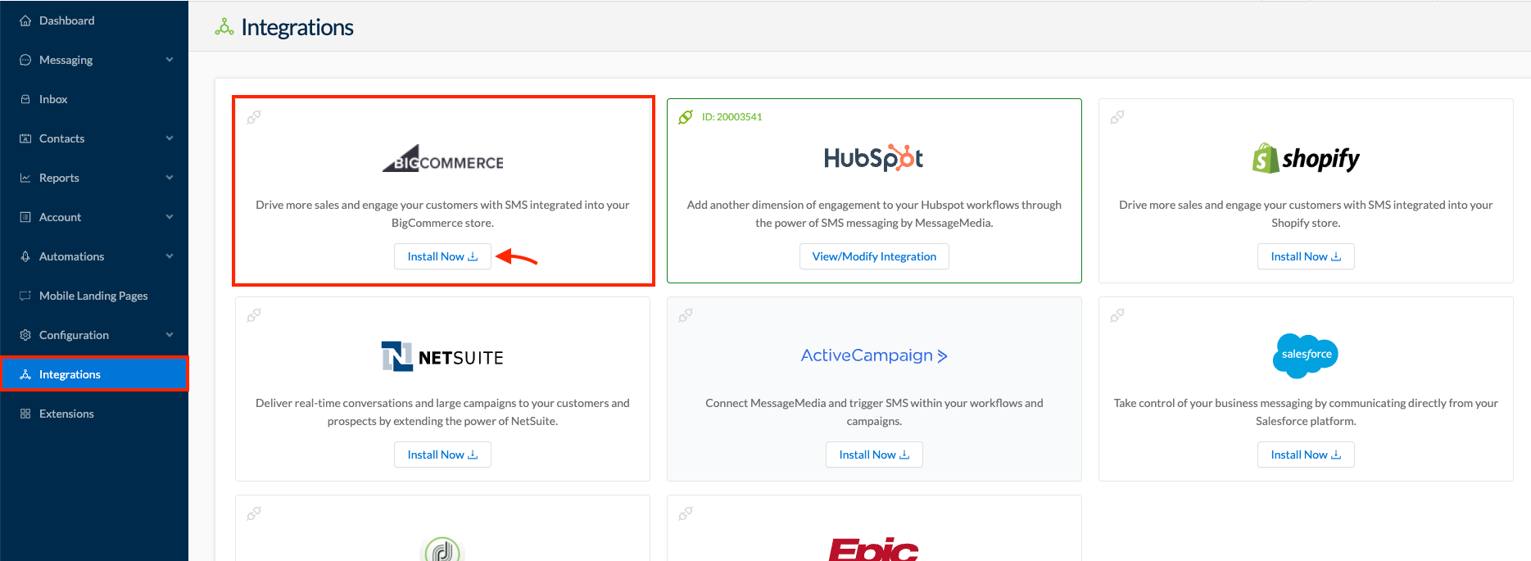Click the link icon on ActiveCampaign card
This screenshot has width=1531, height=561.
686,315
